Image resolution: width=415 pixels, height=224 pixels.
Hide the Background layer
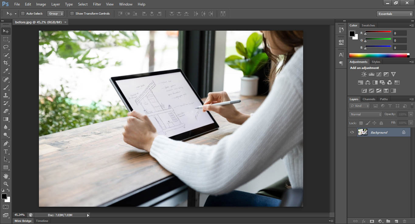(352, 132)
